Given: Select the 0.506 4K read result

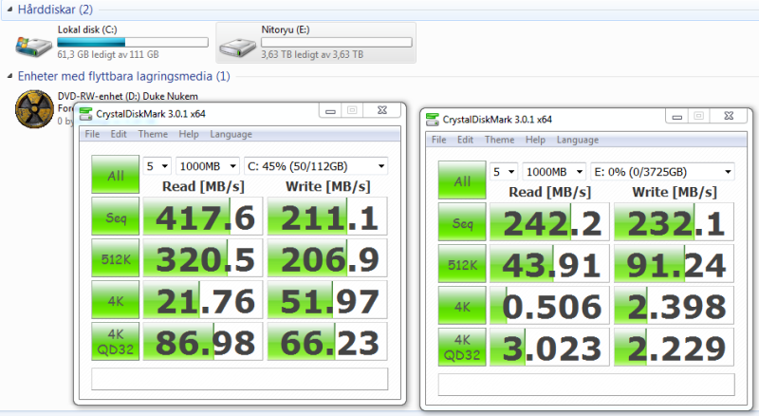Looking at the screenshot, I should pos(549,306).
